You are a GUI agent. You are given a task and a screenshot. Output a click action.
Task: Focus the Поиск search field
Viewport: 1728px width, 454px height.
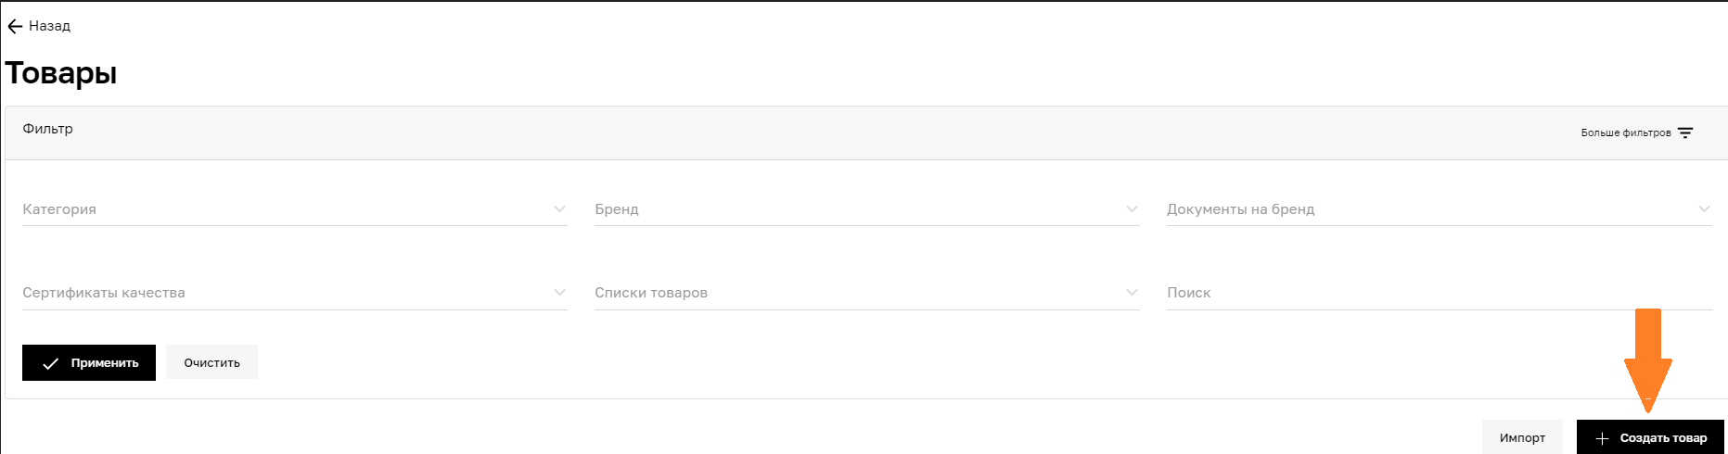[x=1438, y=293]
